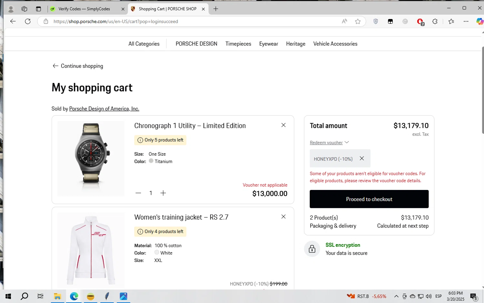
Task: Click Proceed to checkout button
Action: coord(369,199)
